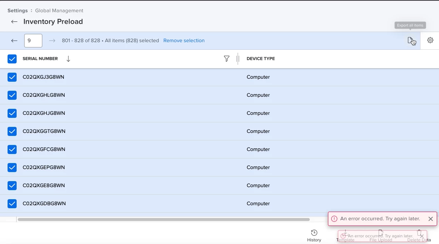
Task: Click the SERIAL NUMBER column header
Action: pos(40,59)
